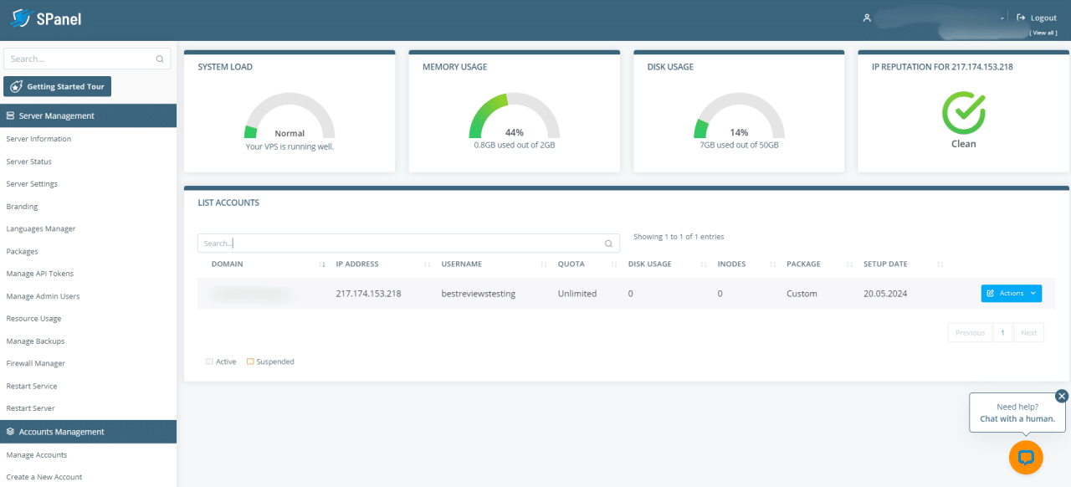1071x487 pixels.
Task: Click the user account icon in the header
Action: click(867, 18)
